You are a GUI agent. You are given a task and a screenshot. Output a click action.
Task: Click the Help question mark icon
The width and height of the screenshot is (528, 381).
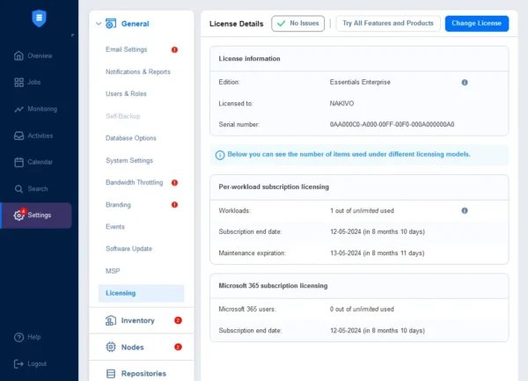click(x=19, y=337)
